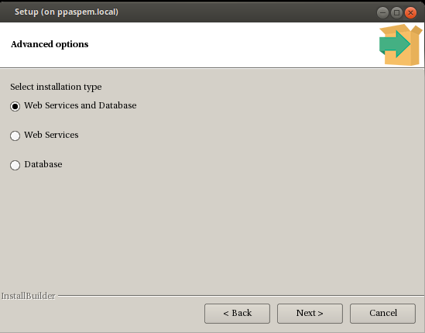This screenshot has height=333, width=425.
Task: Click the 'Web Services and Database' option label
Action: click(81, 105)
